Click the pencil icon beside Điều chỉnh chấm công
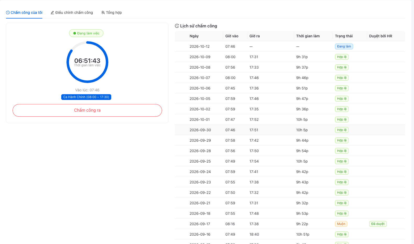This screenshot has width=414, height=244. tap(52, 13)
